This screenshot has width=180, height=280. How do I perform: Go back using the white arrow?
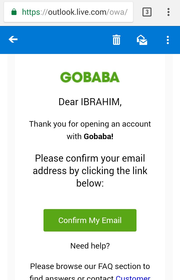coord(13,39)
